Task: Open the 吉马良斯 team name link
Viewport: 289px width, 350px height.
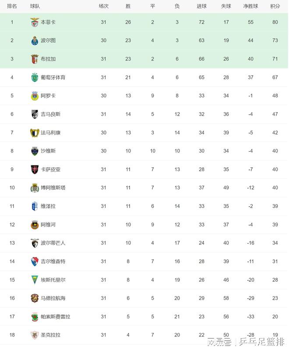Action: pyautogui.click(x=50, y=114)
